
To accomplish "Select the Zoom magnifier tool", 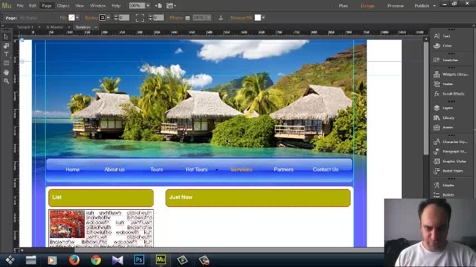I will 6,81.
